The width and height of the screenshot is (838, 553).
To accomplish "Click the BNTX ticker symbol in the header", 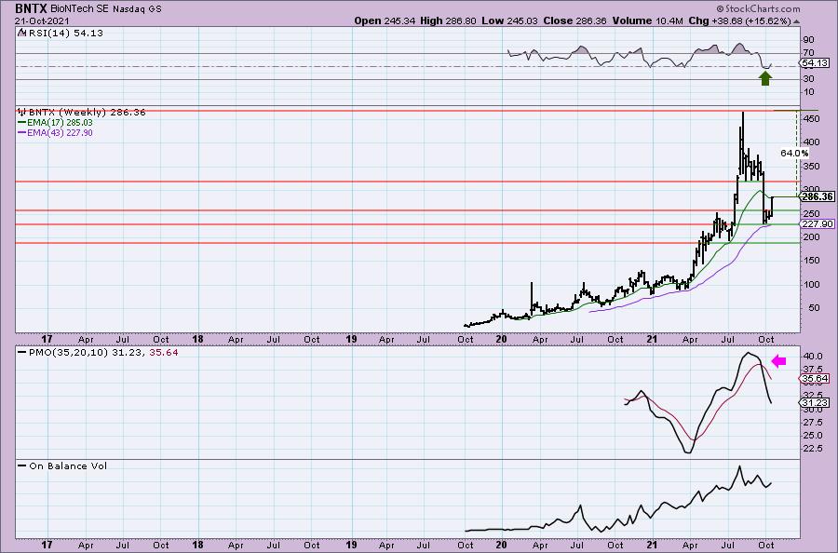I will point(31,8).
